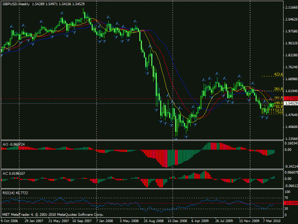Click the 1.97580 price scale value

coord(291,31)
